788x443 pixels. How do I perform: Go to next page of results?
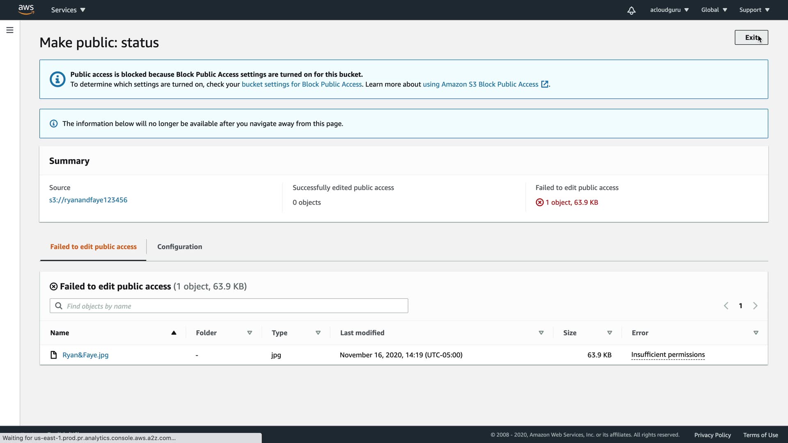point(755,306)
